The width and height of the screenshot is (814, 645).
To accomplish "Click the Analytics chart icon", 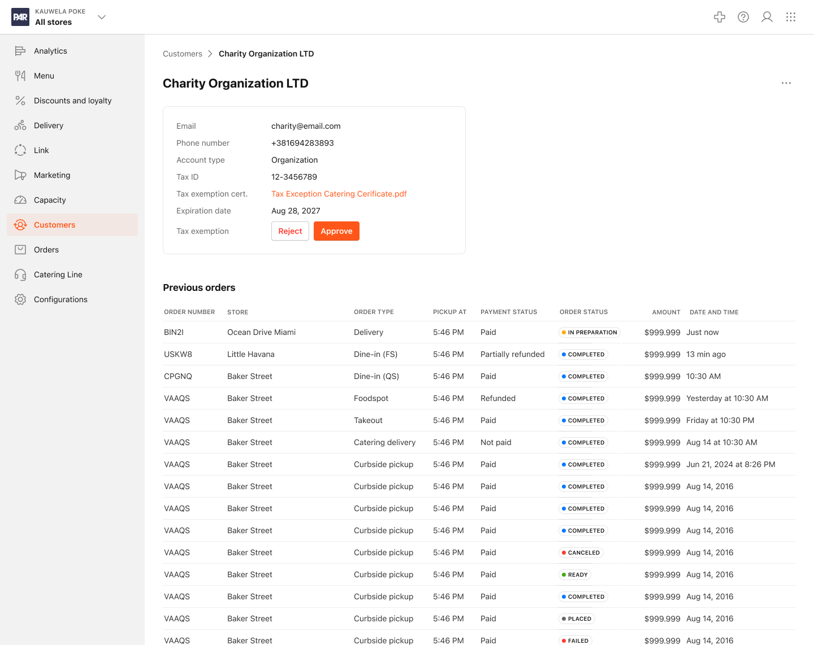I will (20, 51).
